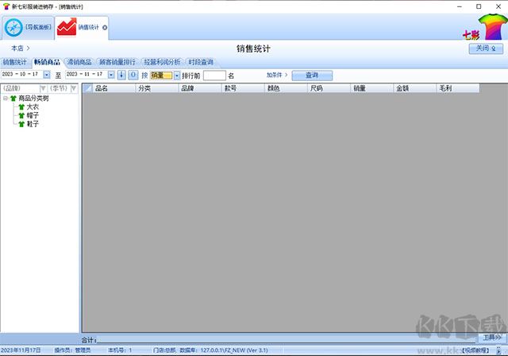The height and width of the screenshot is (356, 508).
Task: Open the 导航面板 compass icon tab
Action: [13, 28]
